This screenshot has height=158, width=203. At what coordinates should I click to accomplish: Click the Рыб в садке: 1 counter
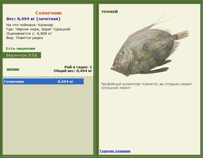[x=78, y=67]
